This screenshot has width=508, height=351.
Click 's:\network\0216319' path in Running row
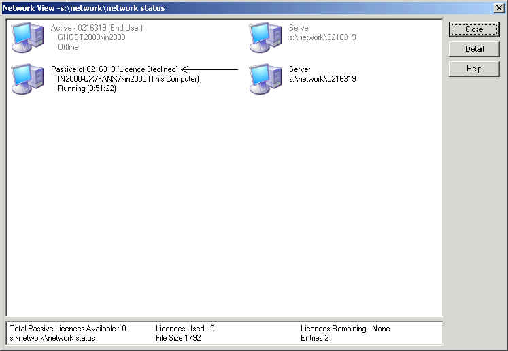click(322, 79)
